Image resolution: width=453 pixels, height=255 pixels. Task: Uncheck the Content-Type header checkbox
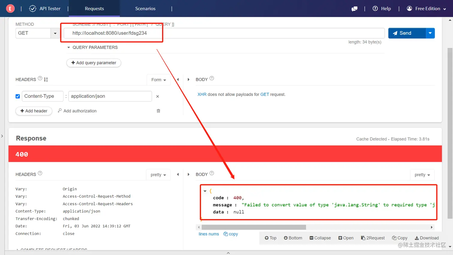click(x=18, y=96)
